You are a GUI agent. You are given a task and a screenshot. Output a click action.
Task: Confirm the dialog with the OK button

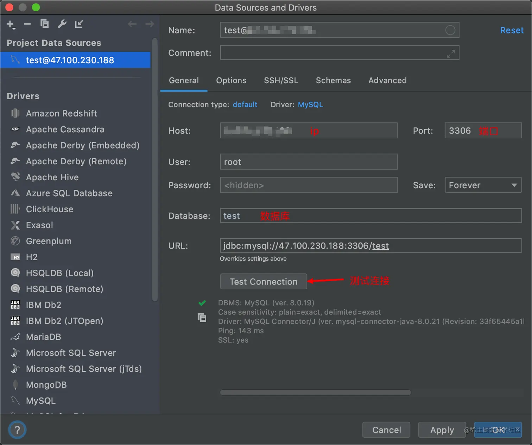pos(498,430)
